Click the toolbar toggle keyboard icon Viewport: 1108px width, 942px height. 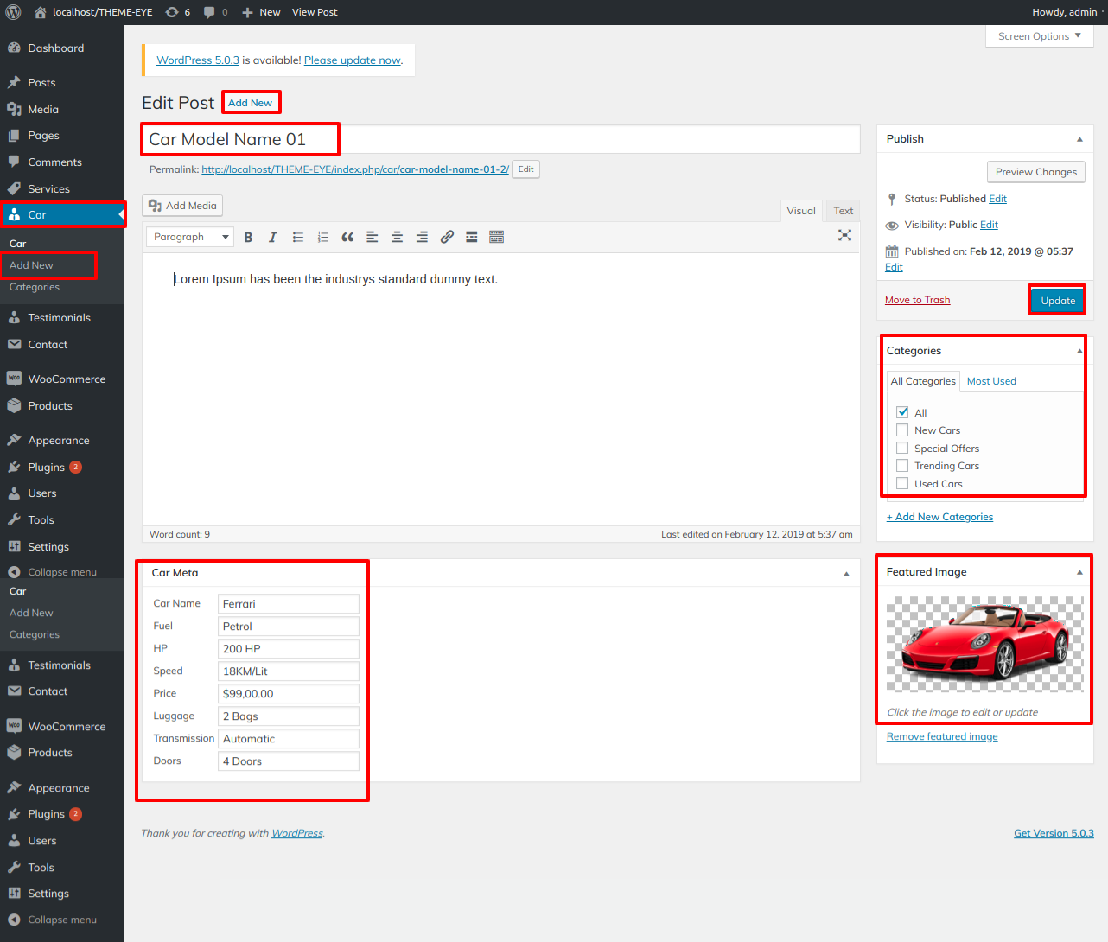coord(496,237)
